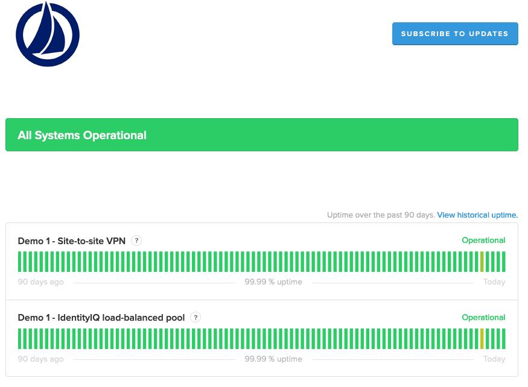528x387 pixels.
Task: Click today's uptime bar for IdentityIQ pool
Action: tap(503, 339)
